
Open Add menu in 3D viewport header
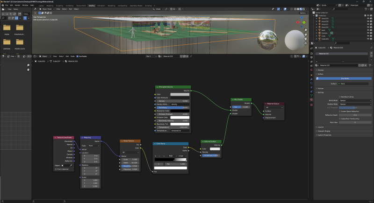(71, 9)
